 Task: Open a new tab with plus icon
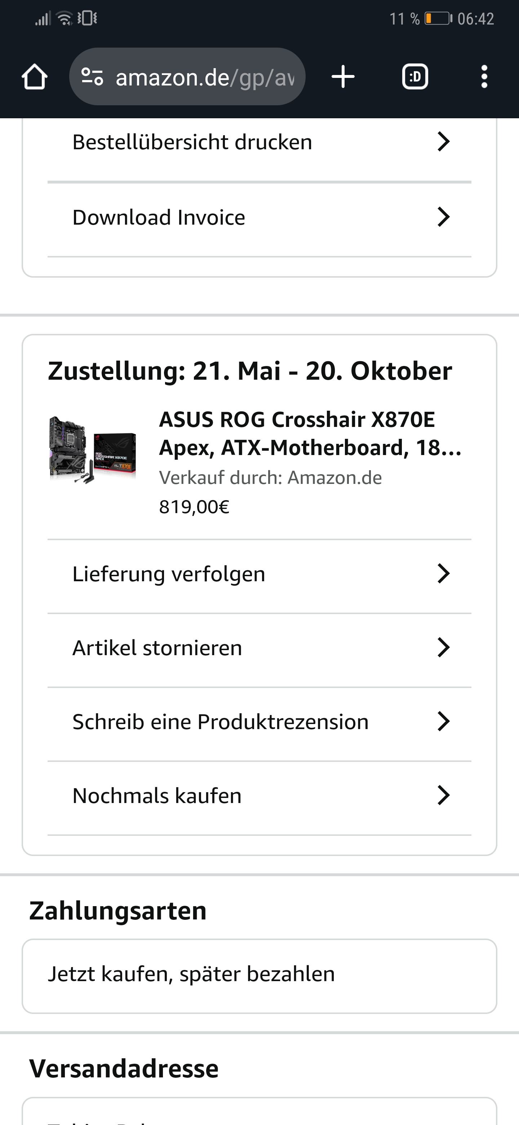[x=343, y=77]
